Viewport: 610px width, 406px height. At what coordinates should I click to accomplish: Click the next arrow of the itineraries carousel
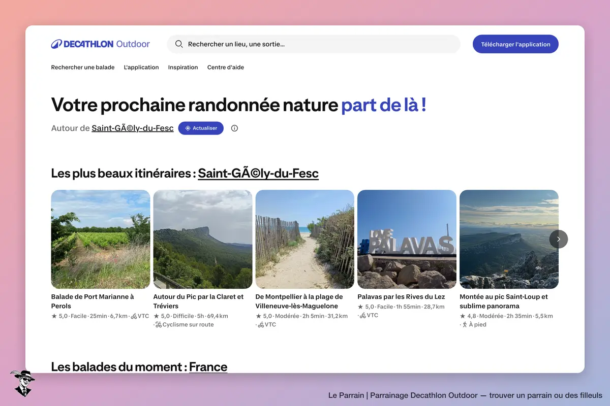point(559,239)
